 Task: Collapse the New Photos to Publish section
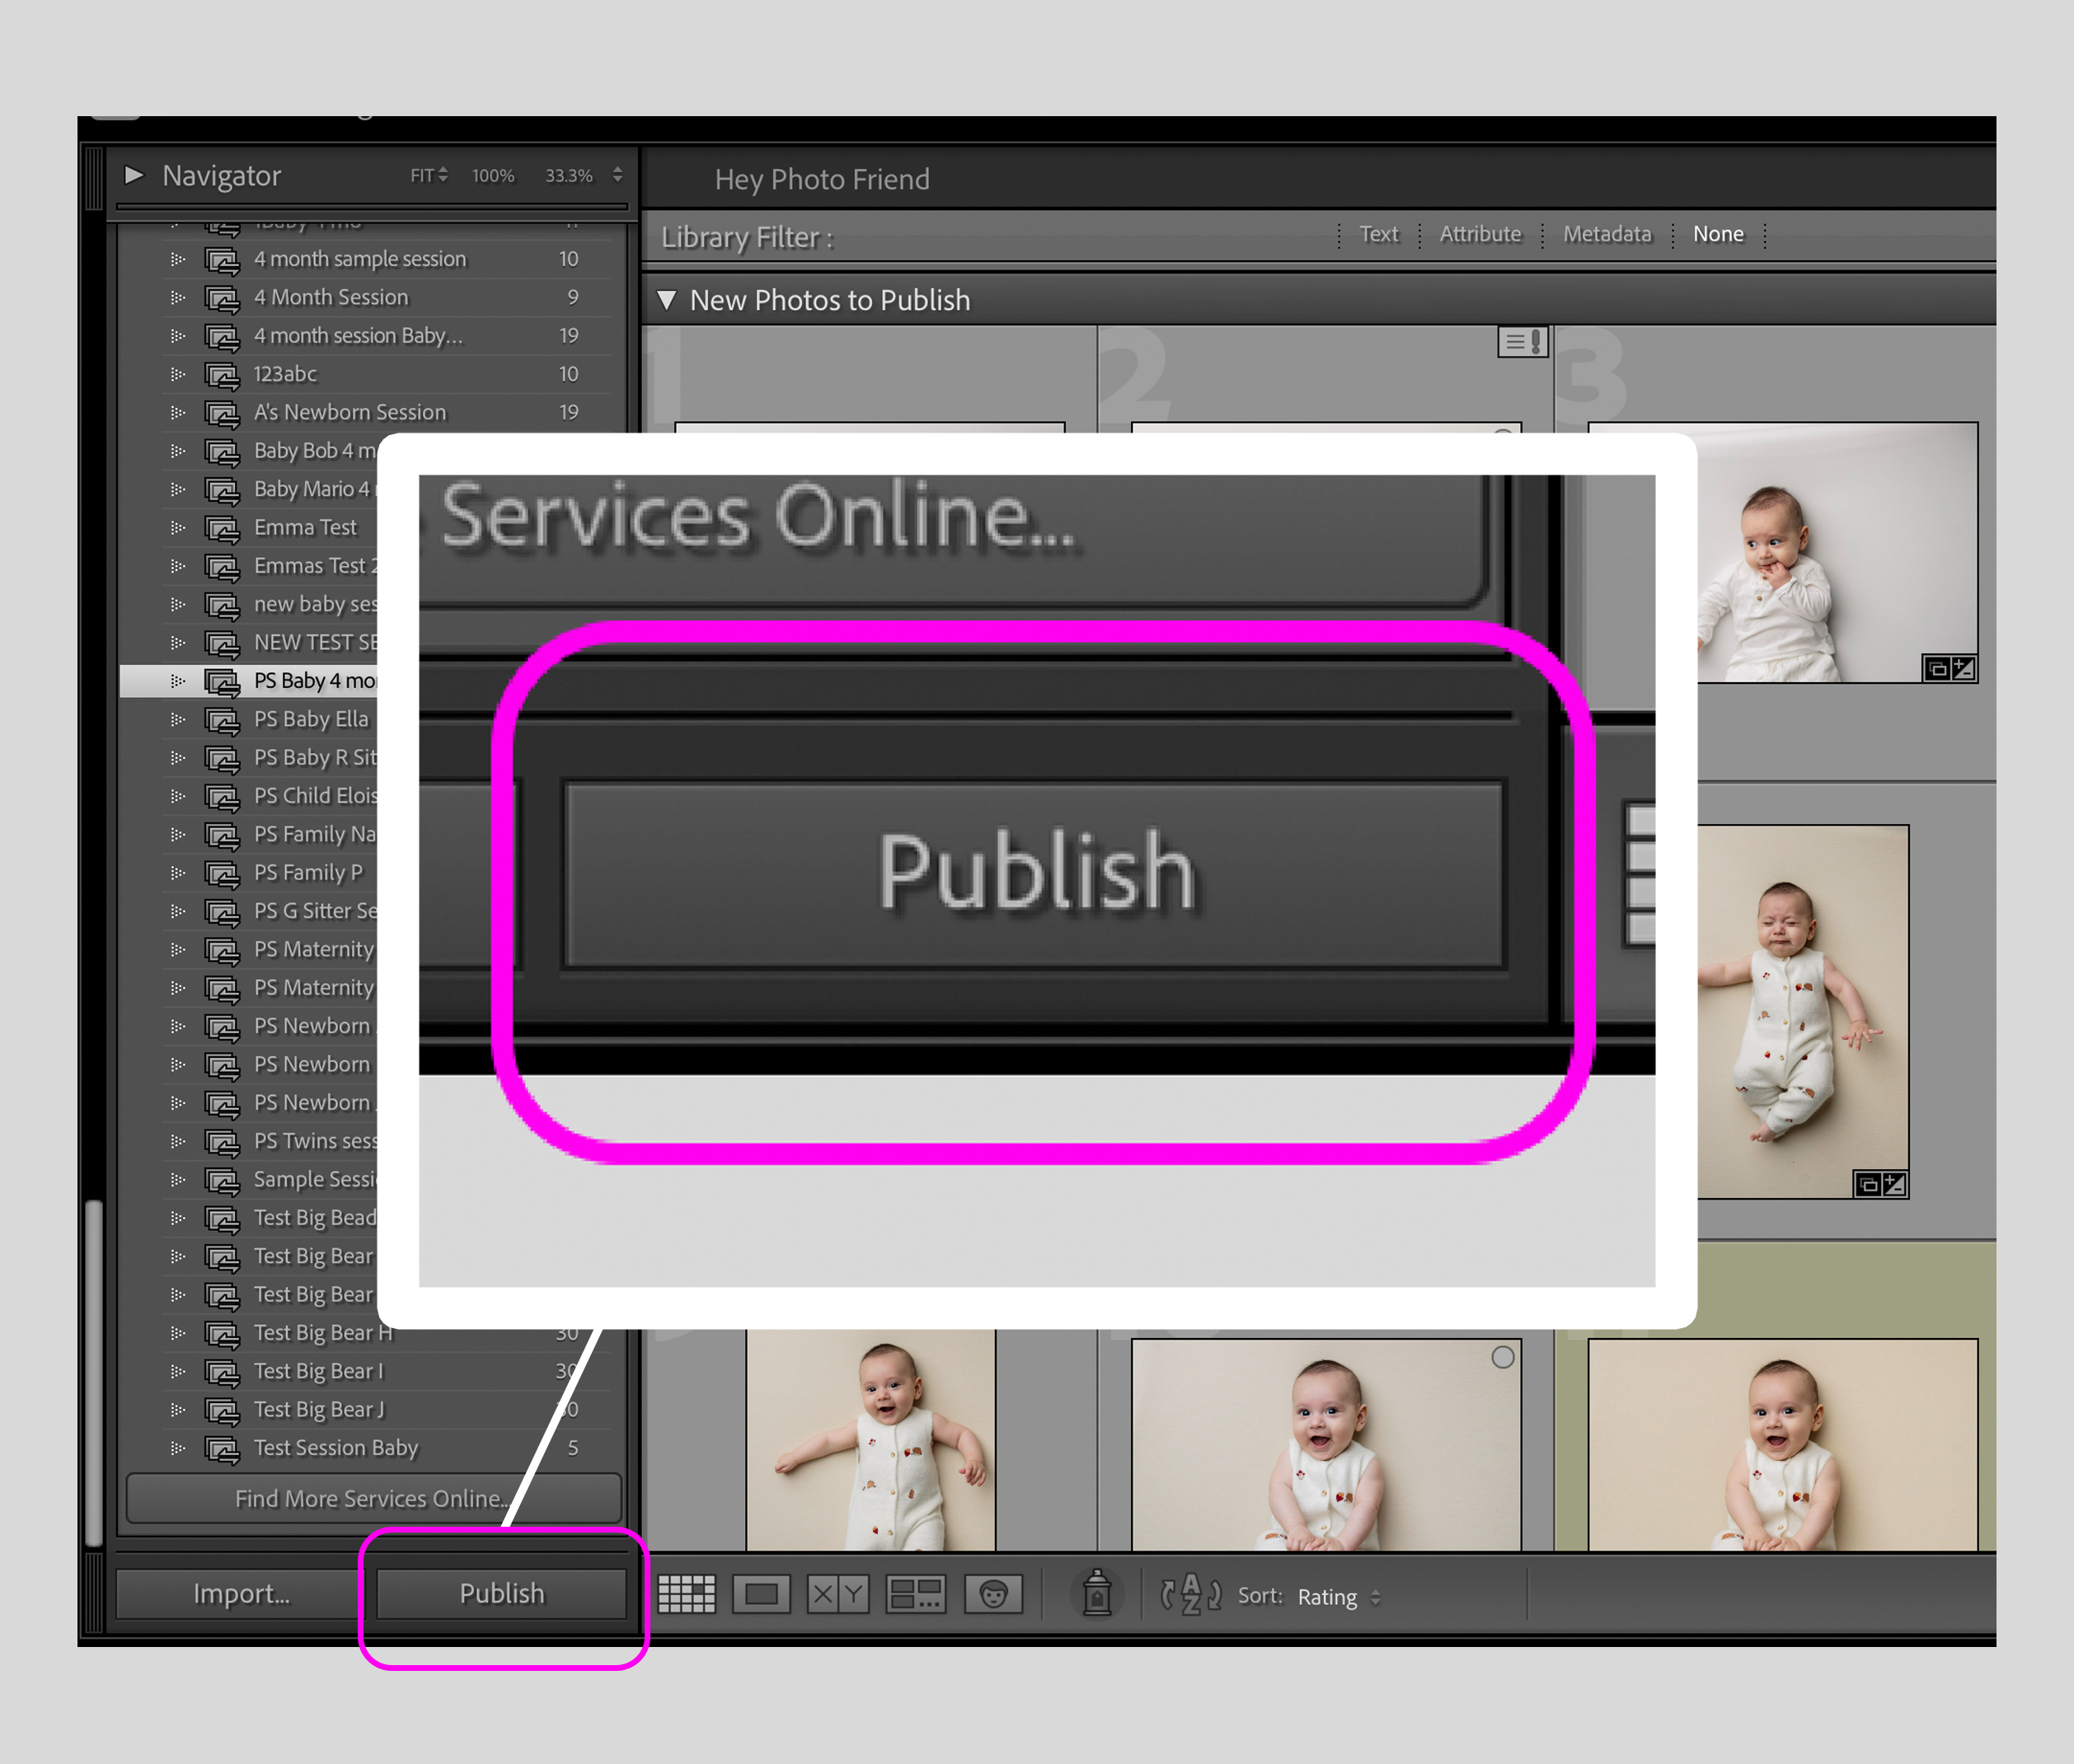tap(669, 299)
